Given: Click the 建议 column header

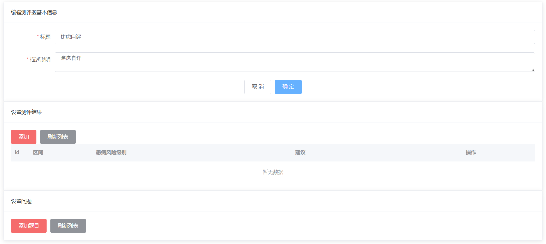Looking at the screenshot, I should (300, 152).
